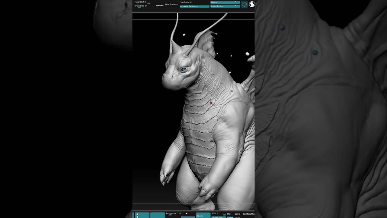Click the white S-shaped logo icon

[x=252, y=4]
